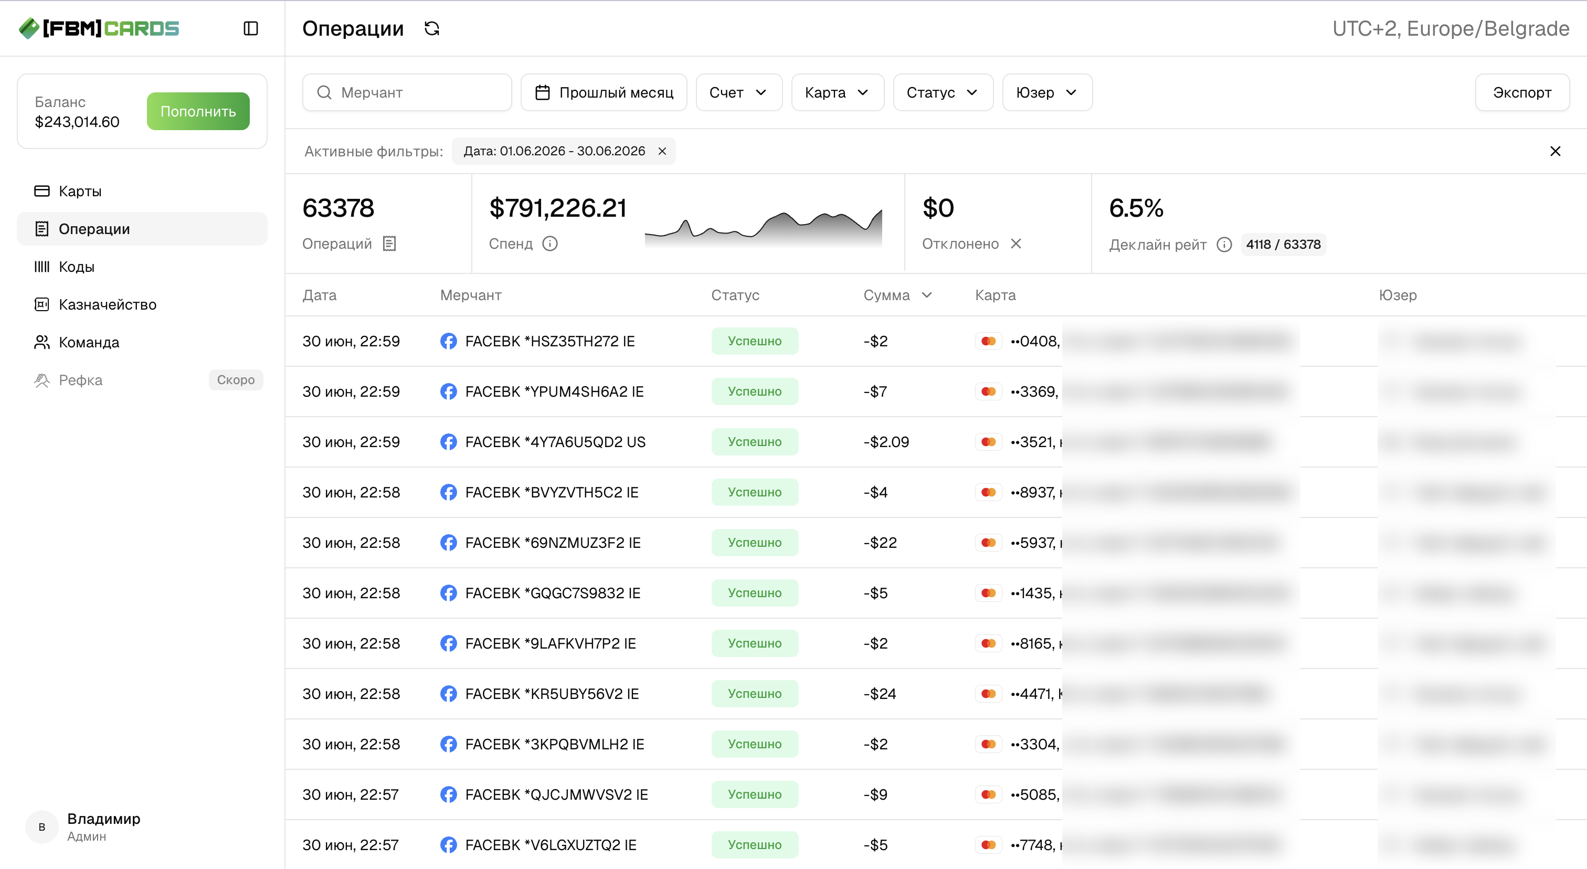Click the Spend info icon

click(x=550, y=244)
